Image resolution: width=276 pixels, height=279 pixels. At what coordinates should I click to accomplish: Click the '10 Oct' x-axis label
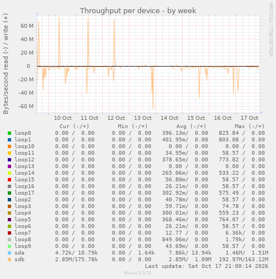63,118
